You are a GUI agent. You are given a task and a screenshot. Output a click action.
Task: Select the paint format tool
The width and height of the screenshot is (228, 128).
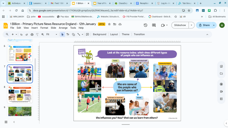tap(37, 34)
